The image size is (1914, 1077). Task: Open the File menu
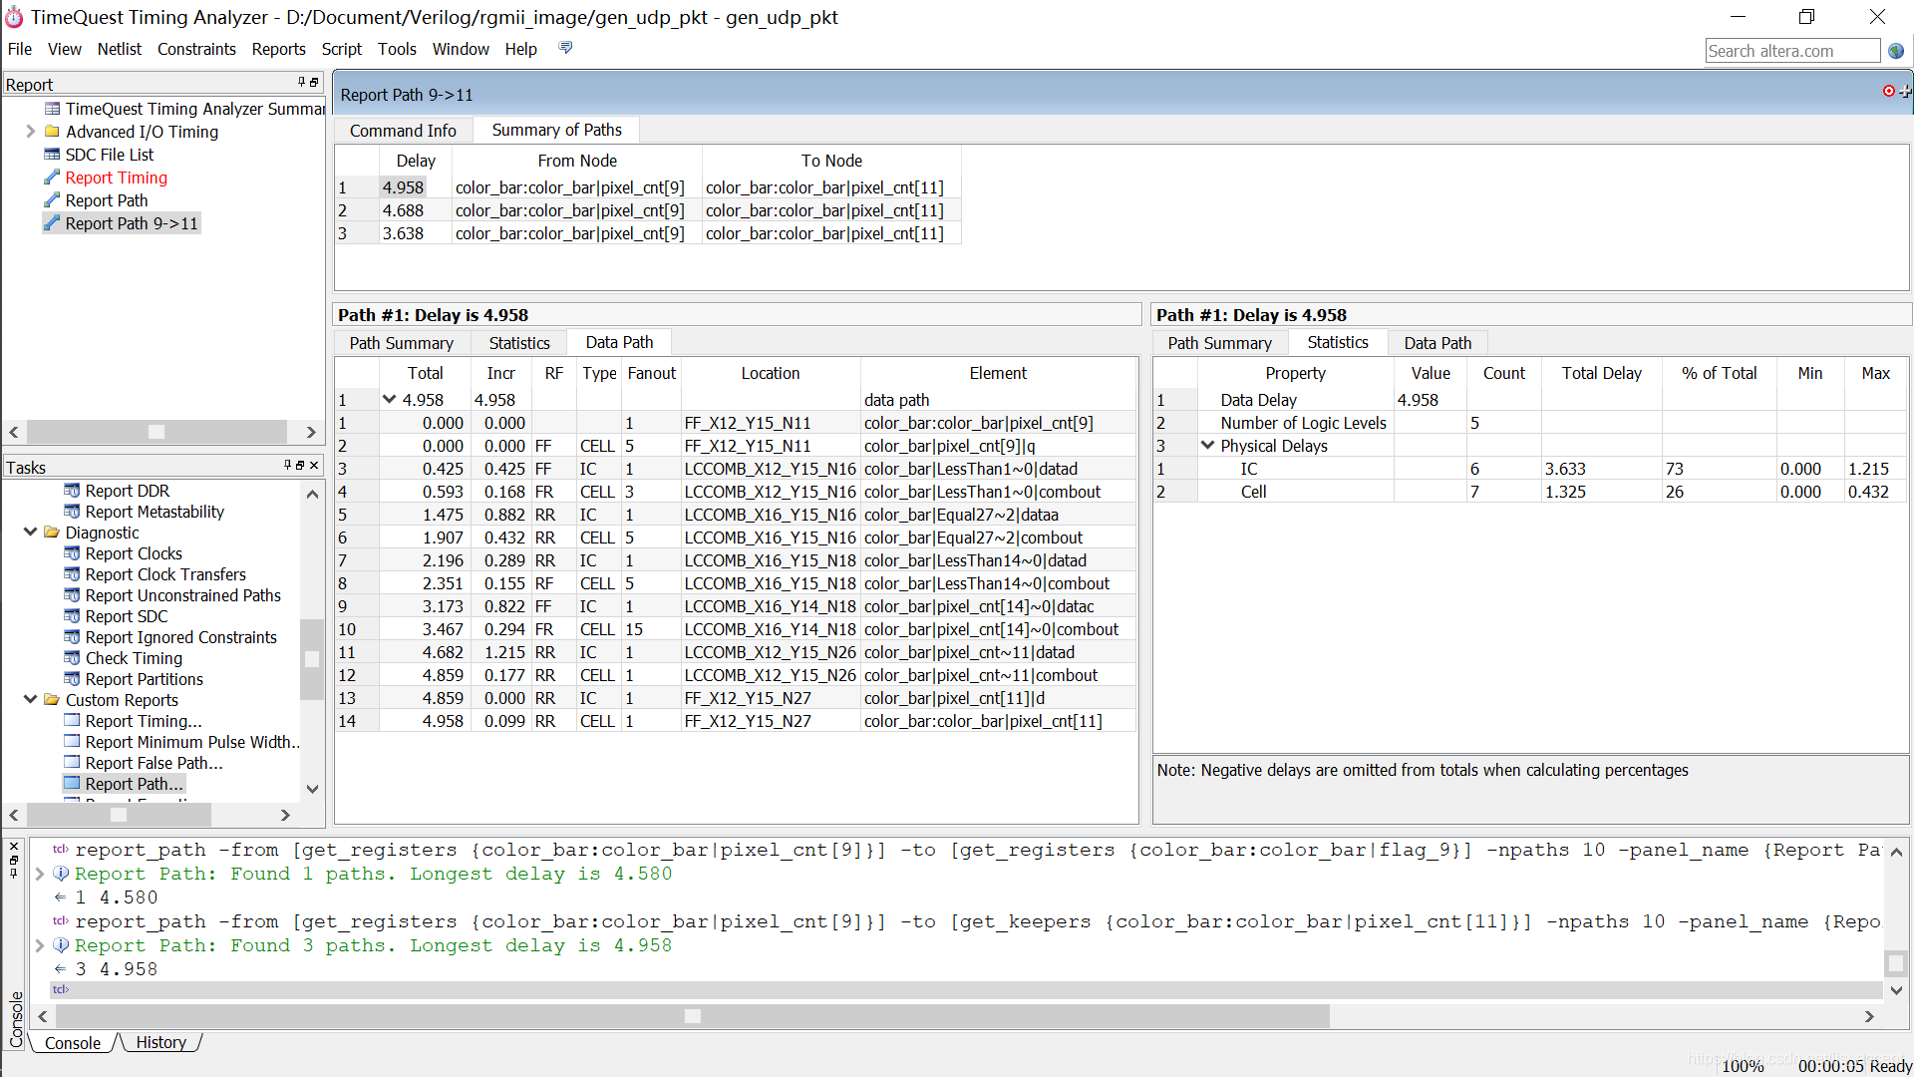(20, 49)
